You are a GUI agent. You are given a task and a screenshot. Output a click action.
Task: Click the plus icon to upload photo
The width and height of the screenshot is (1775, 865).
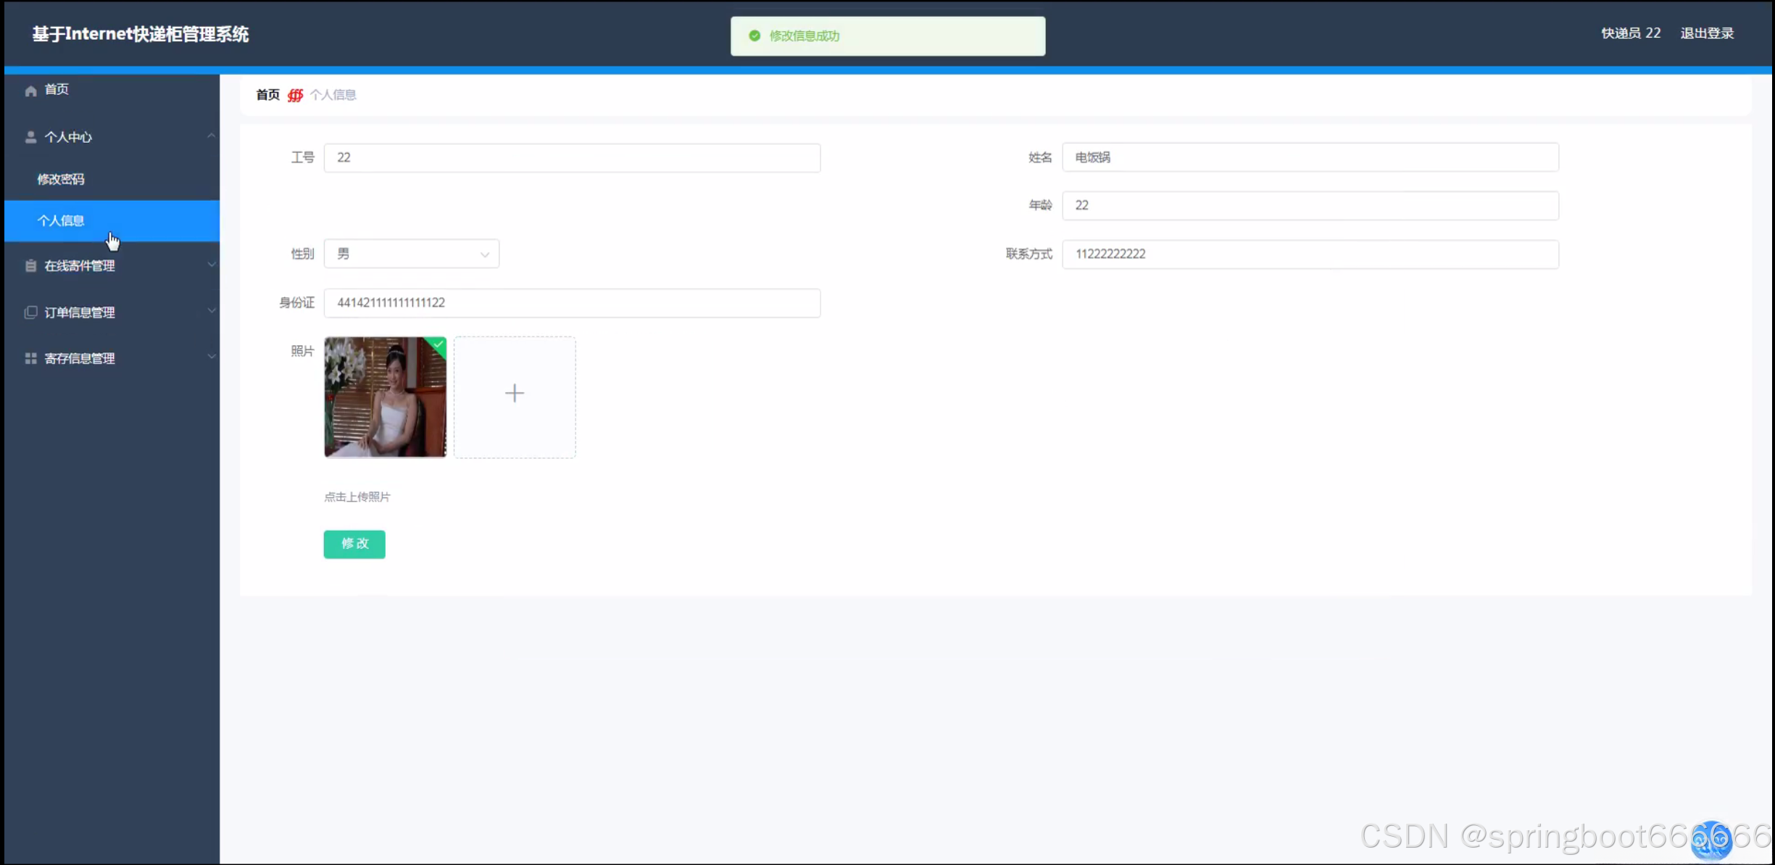[515, 394]
